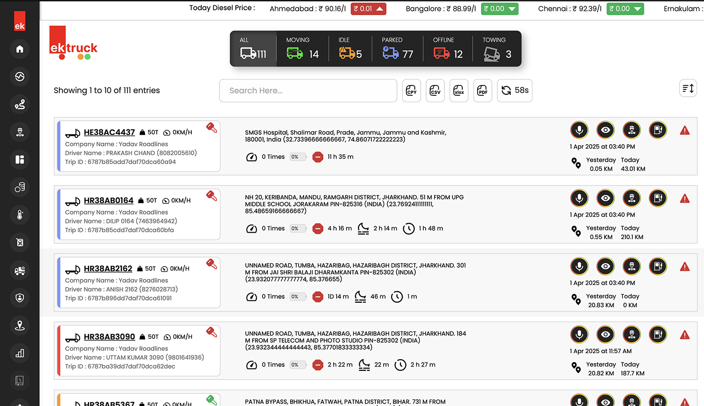Click the Search Here input field

point(308,90)
